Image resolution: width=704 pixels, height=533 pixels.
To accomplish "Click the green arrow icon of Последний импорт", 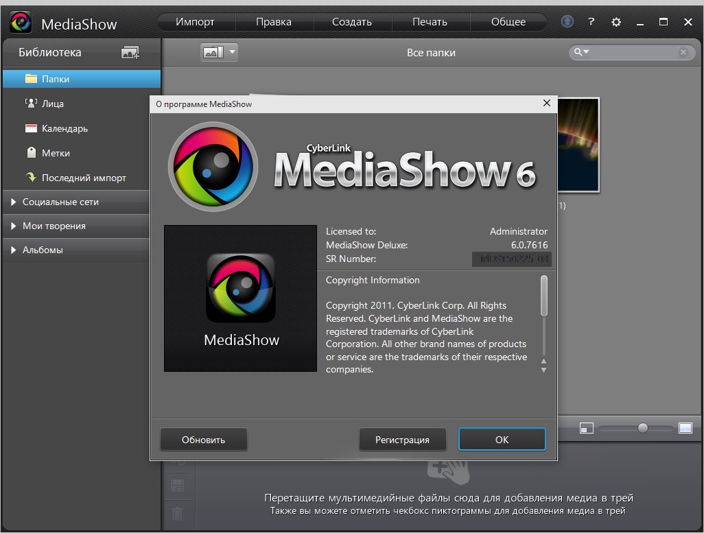I will tap(31, 177).
